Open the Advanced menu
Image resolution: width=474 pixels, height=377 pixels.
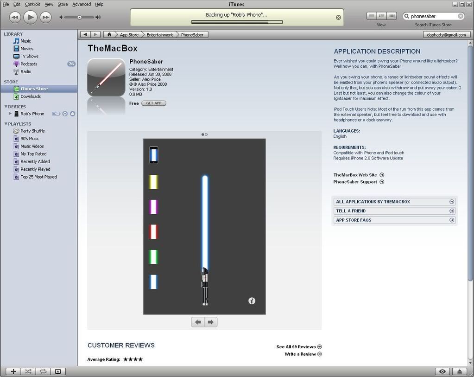tap(82, 4)
